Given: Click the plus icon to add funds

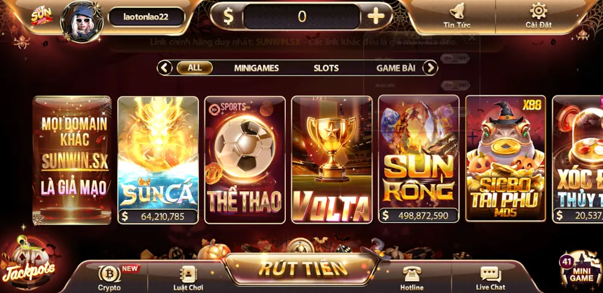Looking at the screenshot, I should [x=376, y=16].
